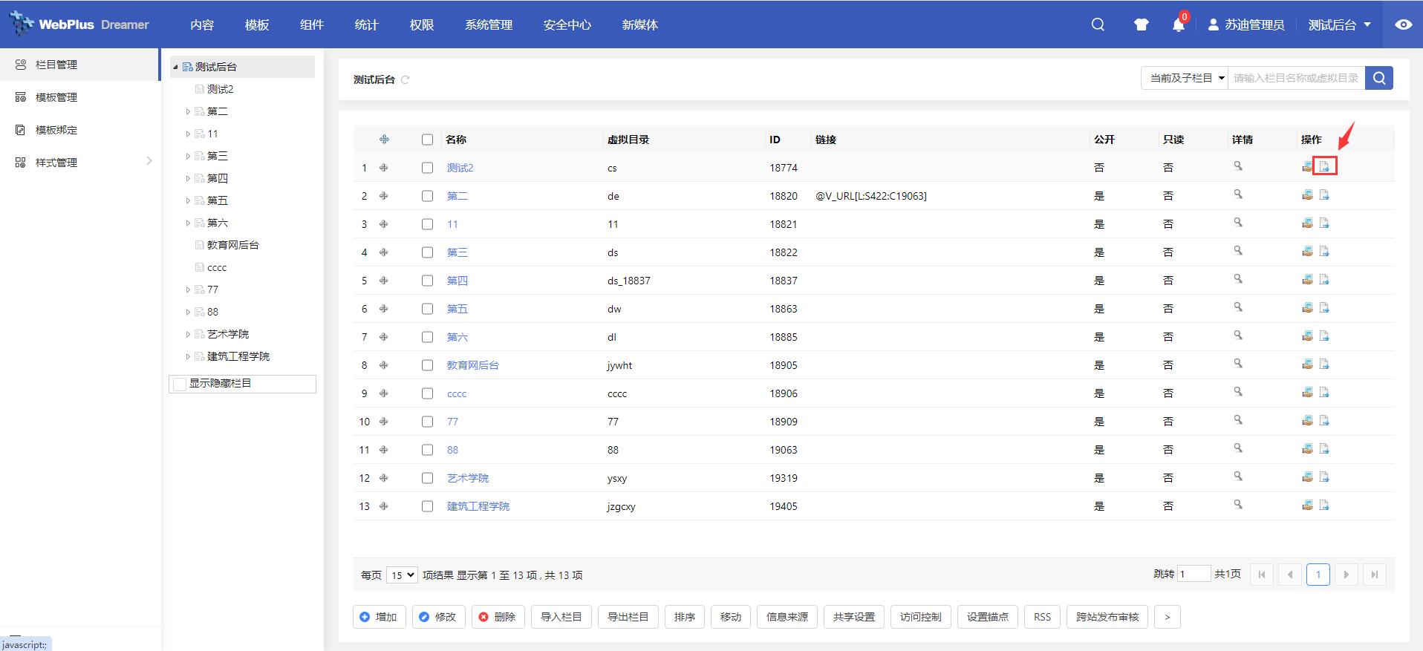This screenshot has width=1423, height=651.
Task: Click the user avatar icon for 苏迪管理员
Action: [x=1214, y=24]
